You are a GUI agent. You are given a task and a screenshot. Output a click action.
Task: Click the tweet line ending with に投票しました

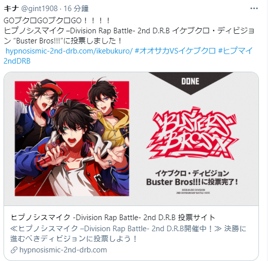[x=63, y=41]
